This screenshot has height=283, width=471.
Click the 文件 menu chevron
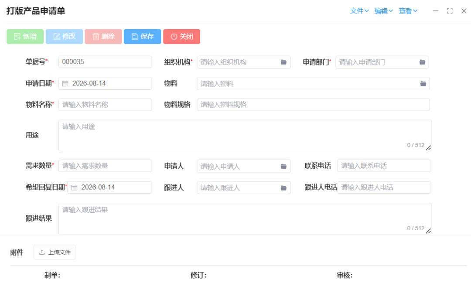pos(367,11)
